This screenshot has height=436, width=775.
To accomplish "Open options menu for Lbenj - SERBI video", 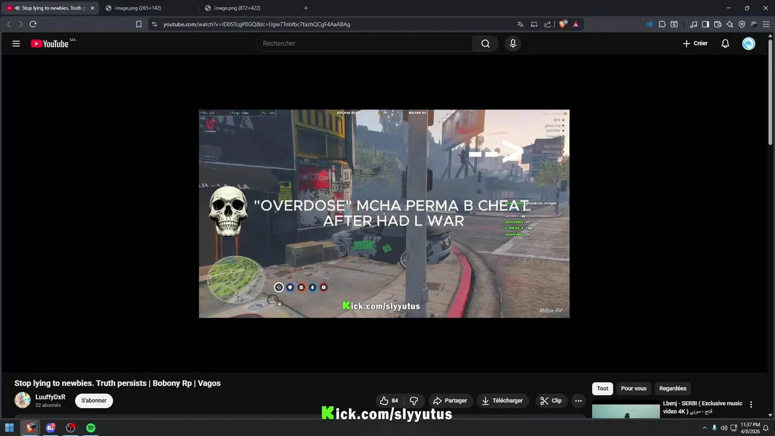I will (x=751, y=405).
